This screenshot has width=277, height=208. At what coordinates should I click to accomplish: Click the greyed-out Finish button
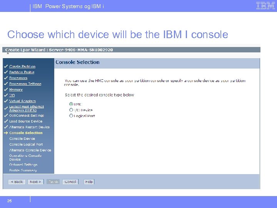click(x=53, y=182)
